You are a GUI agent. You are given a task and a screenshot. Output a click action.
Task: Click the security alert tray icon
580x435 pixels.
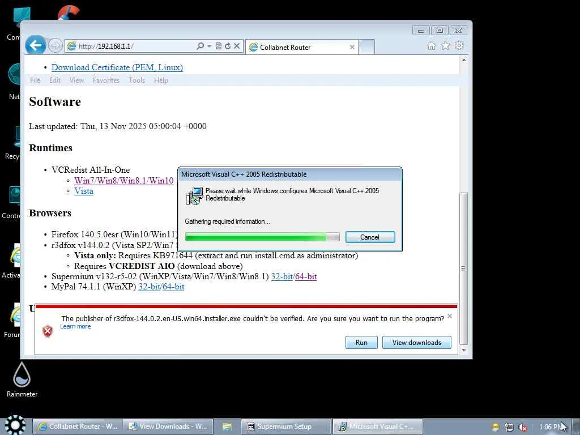point(495,427)
